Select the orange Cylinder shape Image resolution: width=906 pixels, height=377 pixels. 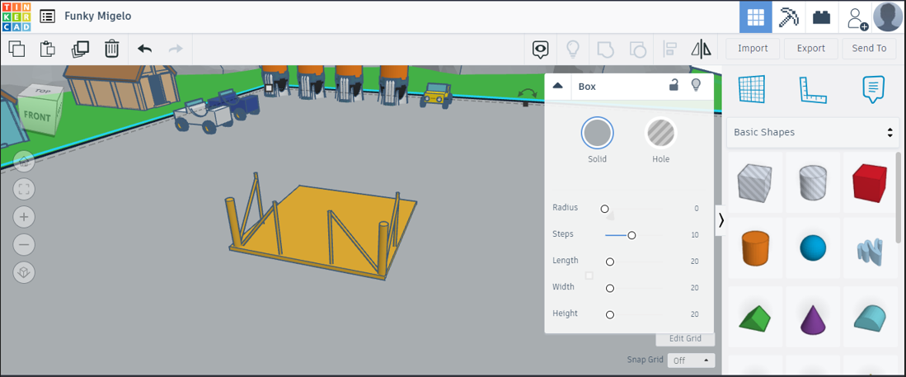754,248
